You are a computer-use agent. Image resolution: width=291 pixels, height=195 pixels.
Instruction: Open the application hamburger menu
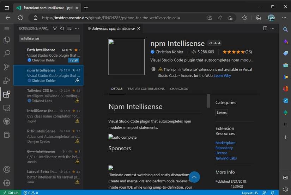click(6, 29)
